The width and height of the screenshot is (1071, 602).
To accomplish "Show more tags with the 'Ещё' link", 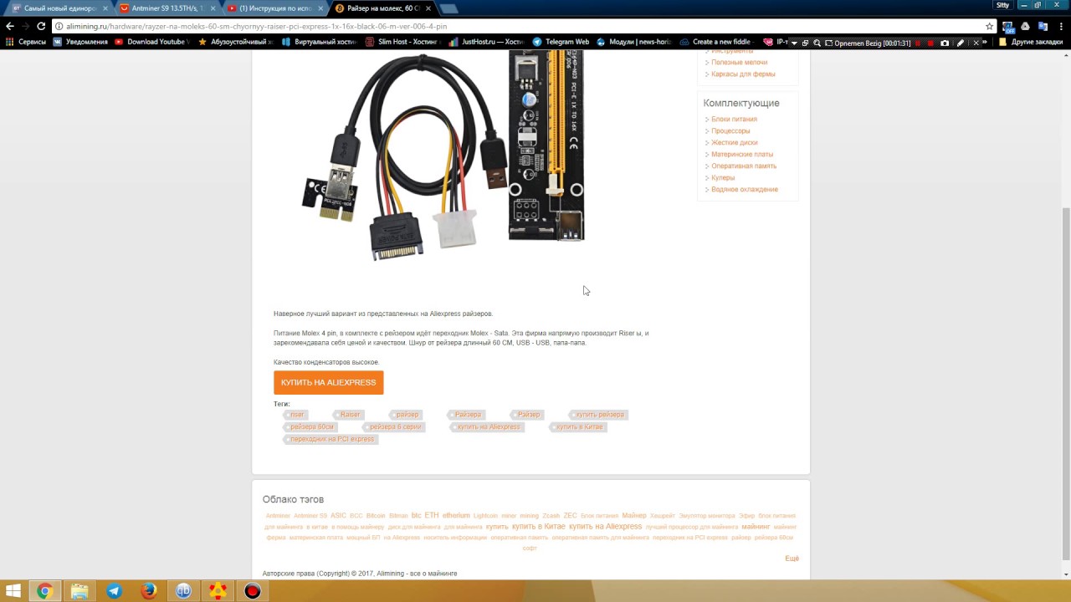I will click(792, 559).
